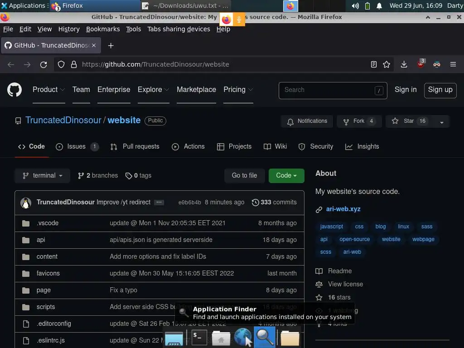Open the Security tab
464x348 pixels.
316,147
